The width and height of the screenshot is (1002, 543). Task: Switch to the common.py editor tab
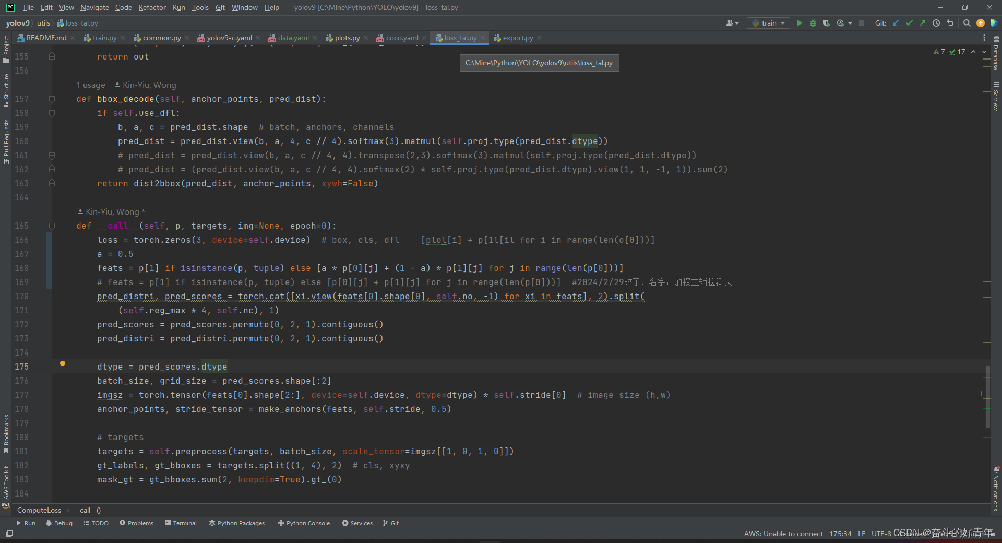pos(162,38)
